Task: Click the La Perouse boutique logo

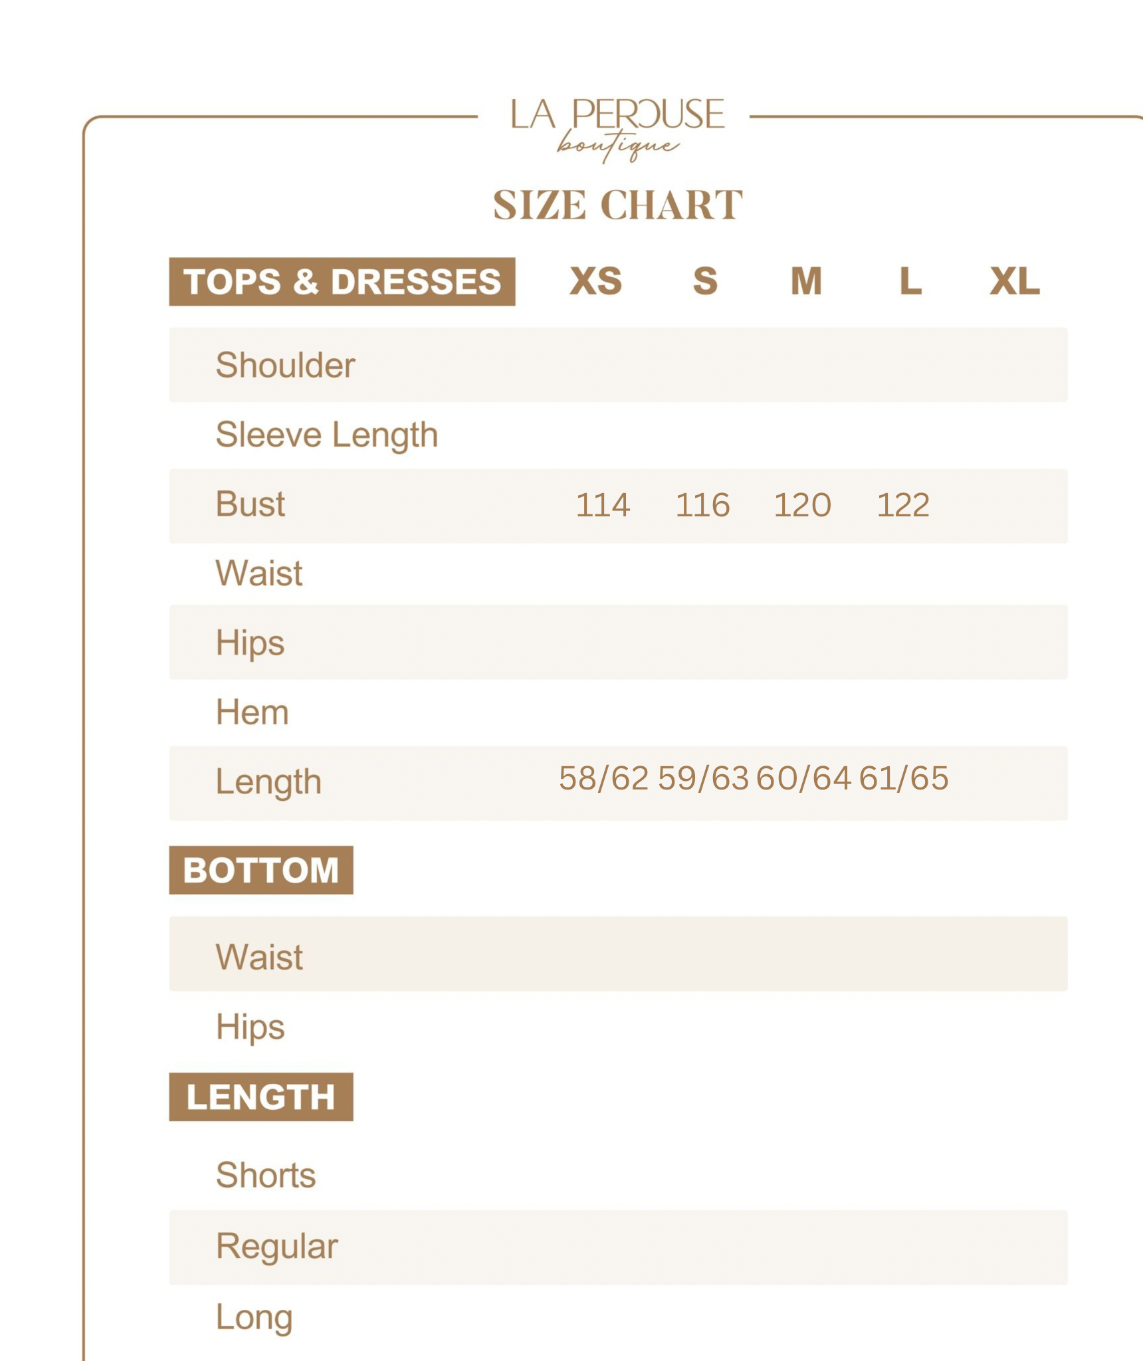Action: pyautogui.click(x=617, y=128)
